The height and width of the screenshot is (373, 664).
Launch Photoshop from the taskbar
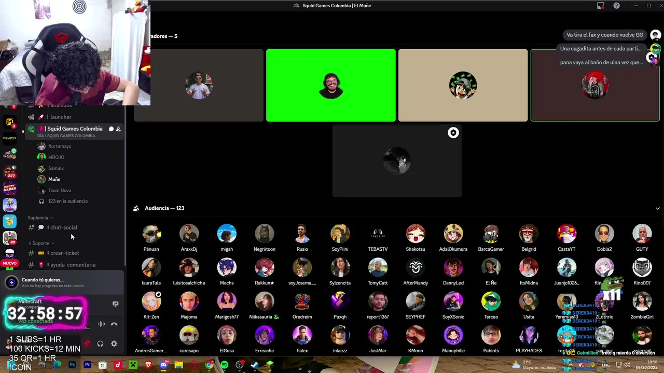point(72,365)
